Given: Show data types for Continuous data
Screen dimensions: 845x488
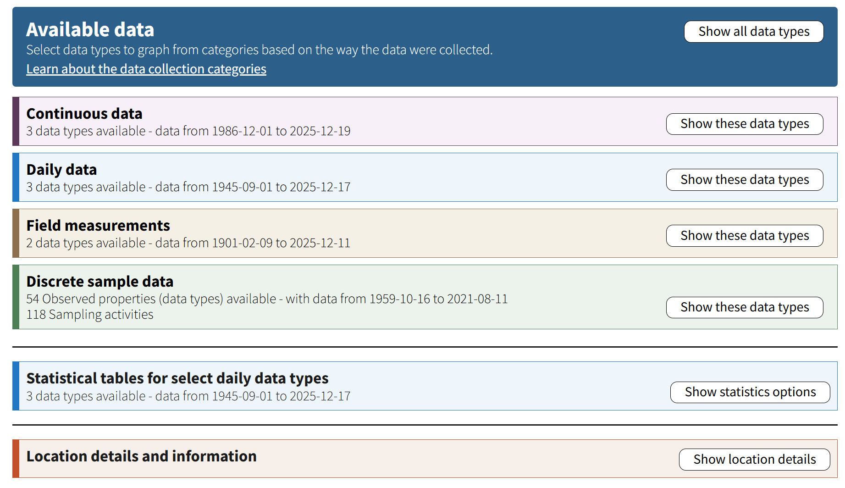Looking at the screenshot, I should tap(744, 124).
